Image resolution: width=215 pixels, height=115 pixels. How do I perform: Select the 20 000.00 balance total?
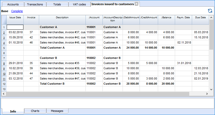pos(166,84)
